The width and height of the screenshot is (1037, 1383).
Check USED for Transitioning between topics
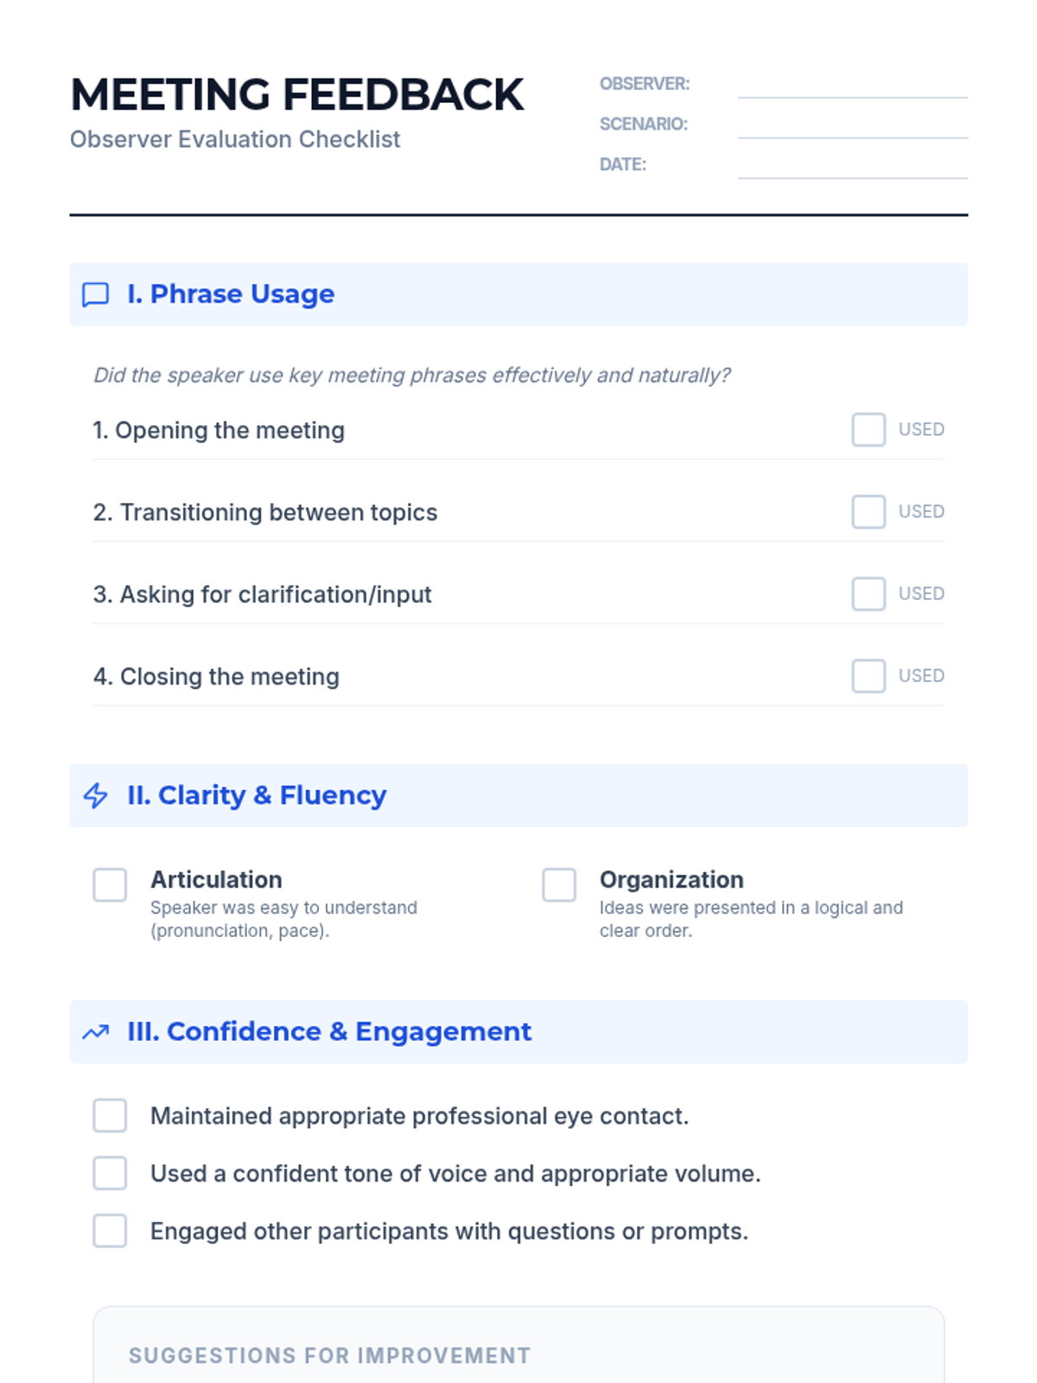868,512
